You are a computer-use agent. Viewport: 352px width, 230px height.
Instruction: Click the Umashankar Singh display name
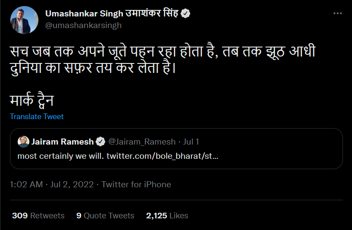click(x=112, y=13)
